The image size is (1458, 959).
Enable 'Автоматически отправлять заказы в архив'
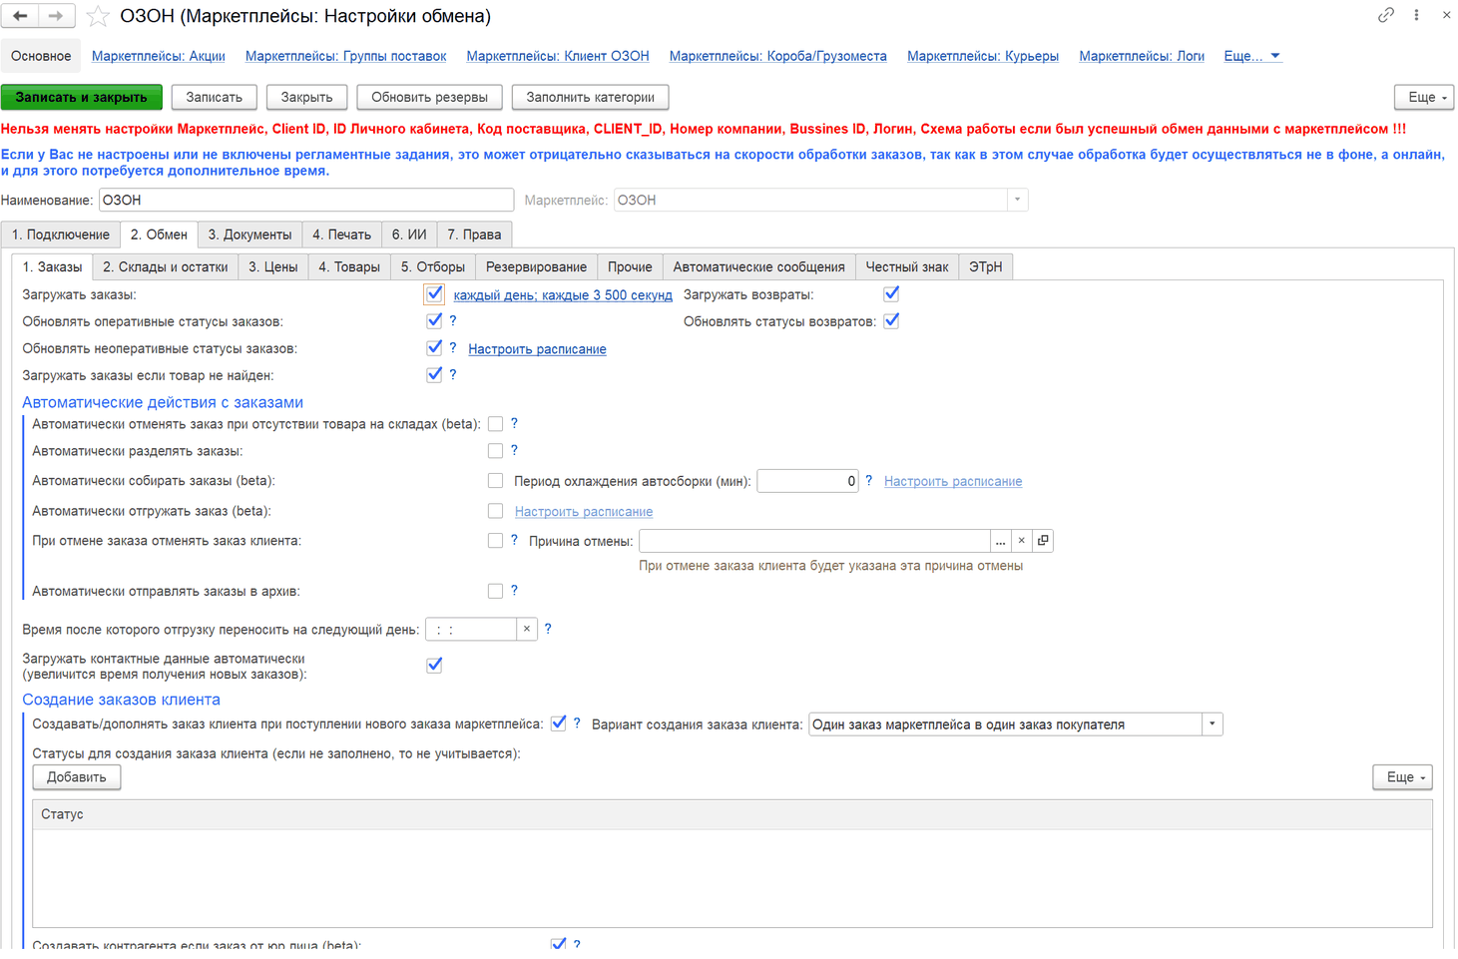coord(495,591)
